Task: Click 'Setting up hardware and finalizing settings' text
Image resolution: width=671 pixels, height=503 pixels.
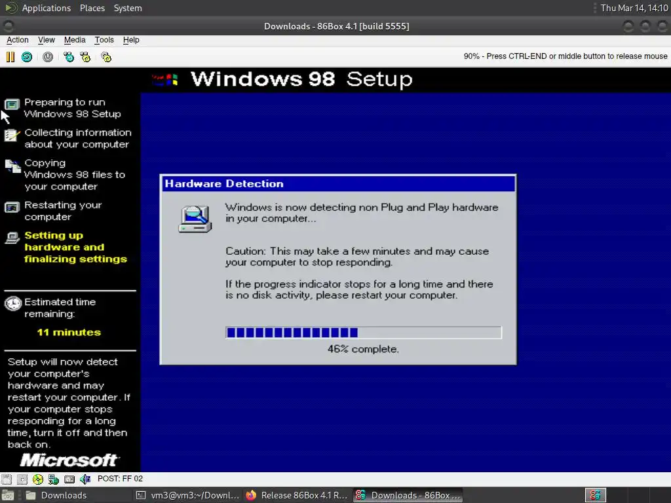Action: point(76,247)
